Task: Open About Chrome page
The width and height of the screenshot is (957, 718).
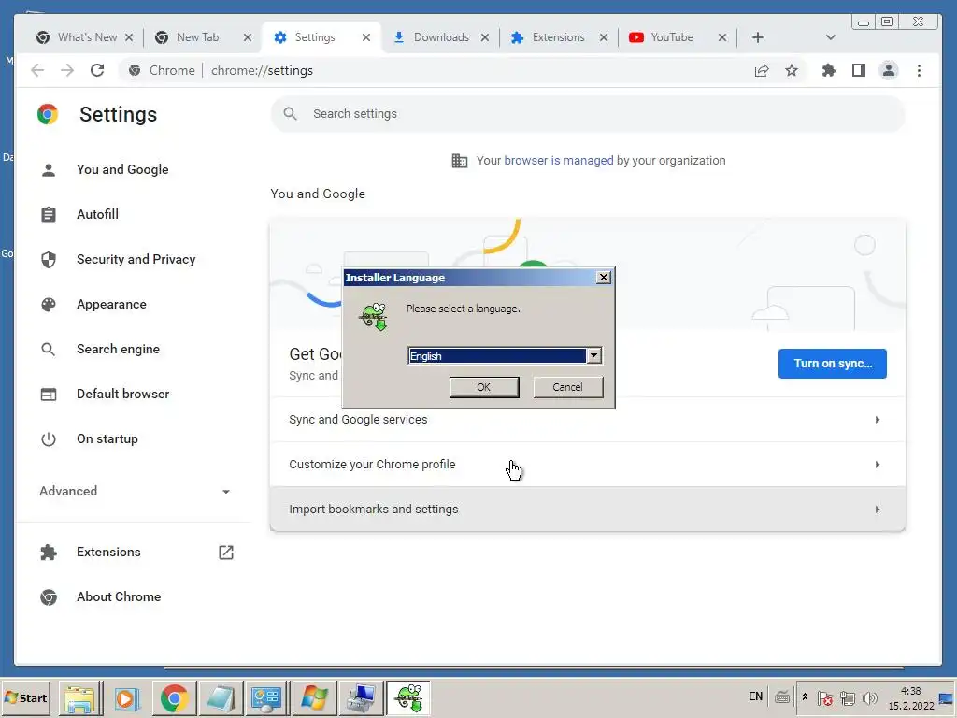Action: point(119,596)
